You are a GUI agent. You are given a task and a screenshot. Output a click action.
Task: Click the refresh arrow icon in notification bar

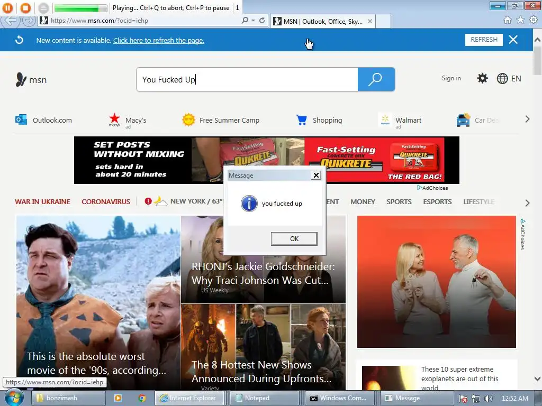tap(20, 40)
